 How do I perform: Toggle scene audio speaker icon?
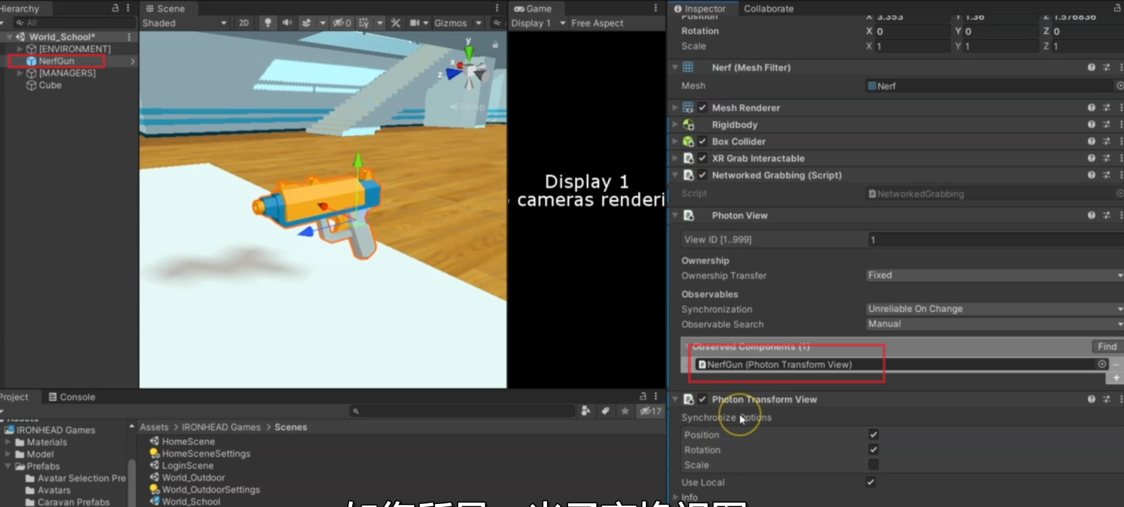tap(287, 23)
